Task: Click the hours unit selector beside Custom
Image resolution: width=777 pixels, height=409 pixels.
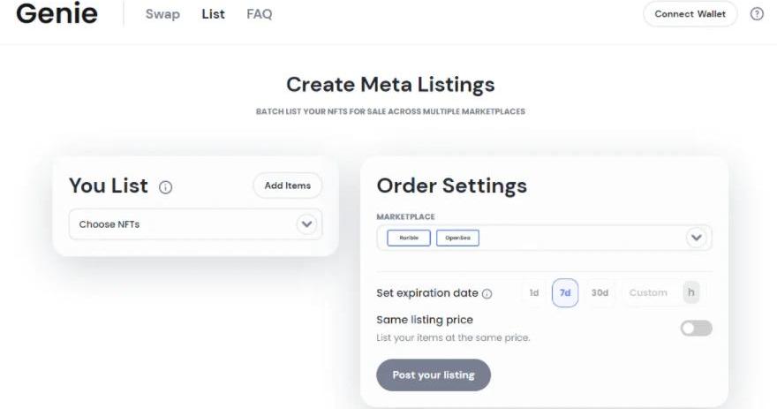Action: tap(690, 292)
